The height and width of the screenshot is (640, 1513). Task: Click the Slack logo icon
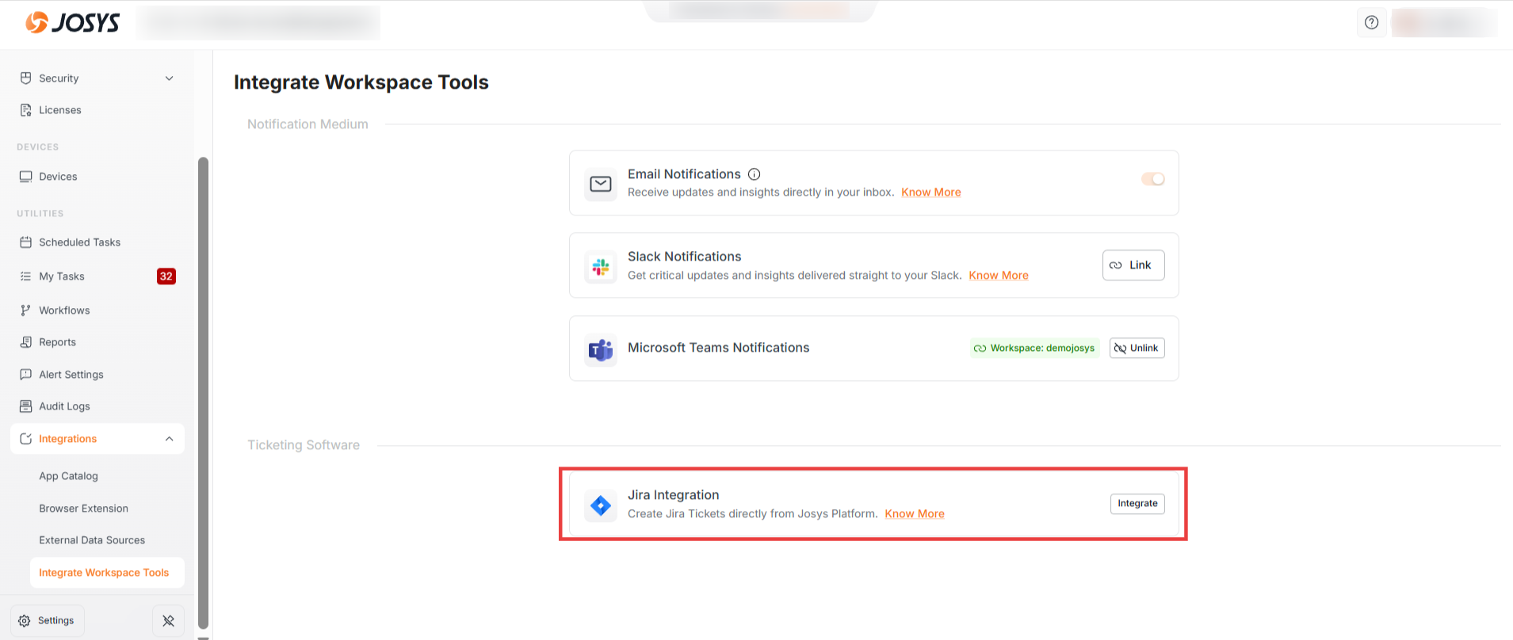click(601, 267)
